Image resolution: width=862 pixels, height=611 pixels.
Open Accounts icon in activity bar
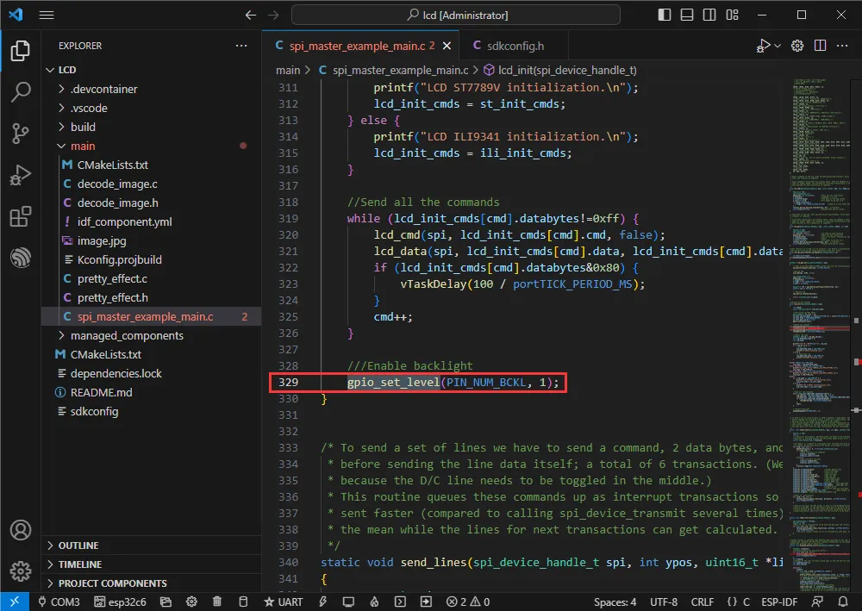21,530
